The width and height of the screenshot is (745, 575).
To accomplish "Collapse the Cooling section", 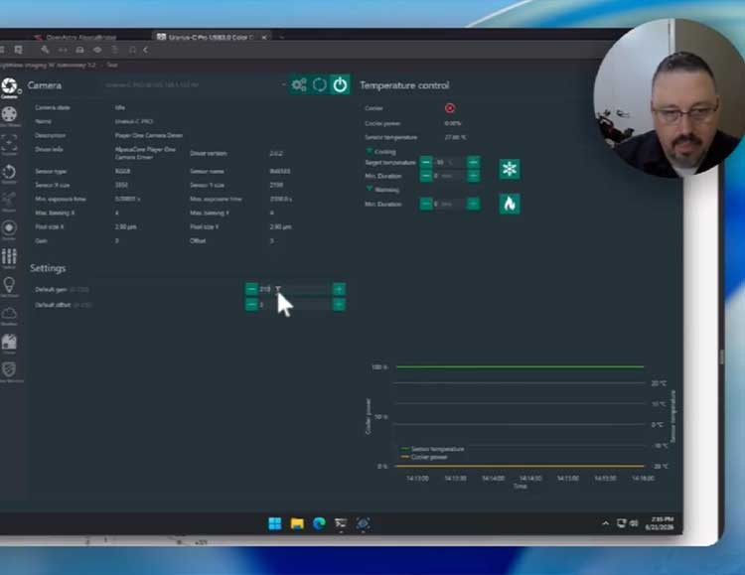I will 370,151.
